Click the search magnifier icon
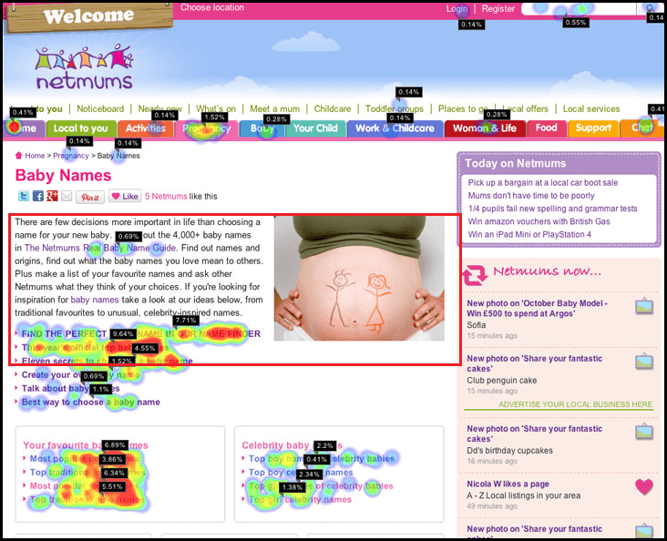Screen dimensions: 667x541 click(650, 8)
